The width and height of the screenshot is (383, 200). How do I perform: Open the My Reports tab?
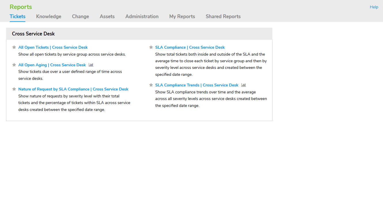pos(182,16)
